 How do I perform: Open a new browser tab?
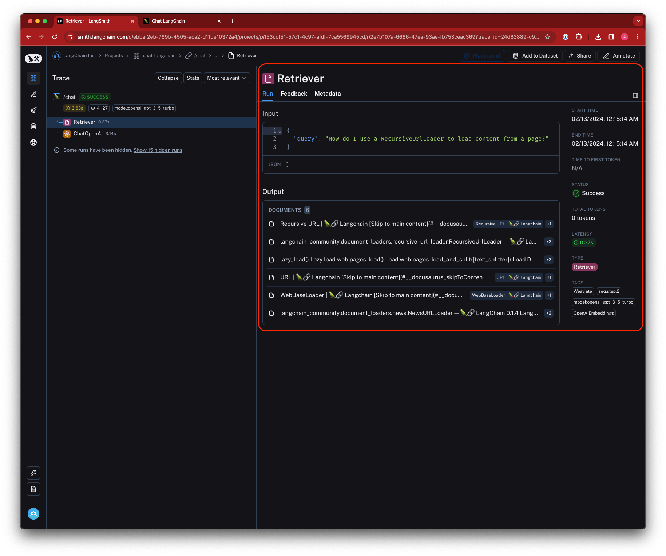pyautogui.click(x=232, y=21)
